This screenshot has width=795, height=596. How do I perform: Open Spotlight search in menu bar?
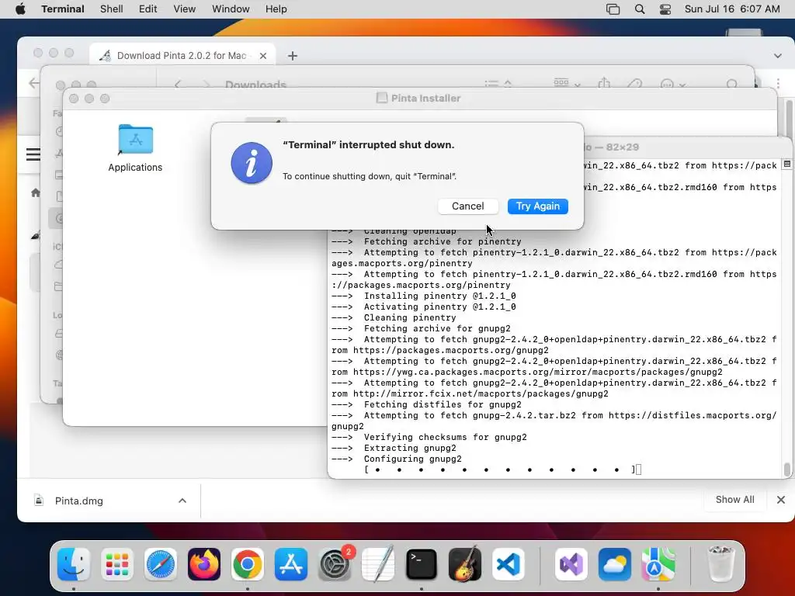coord(640,9)
